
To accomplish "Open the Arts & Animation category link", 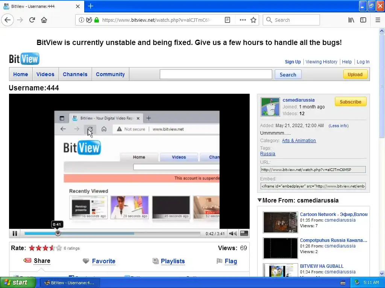I will click(x=299, y=141).
